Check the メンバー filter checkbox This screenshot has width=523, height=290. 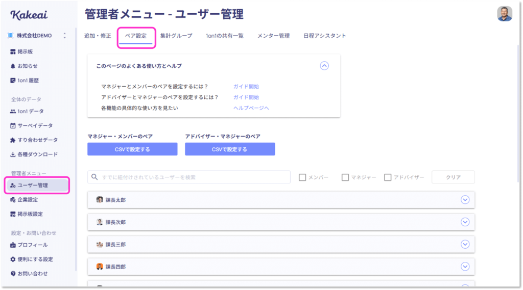(302, 177)
